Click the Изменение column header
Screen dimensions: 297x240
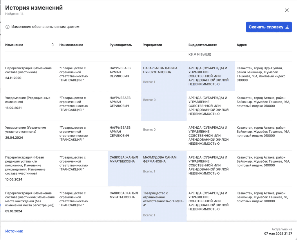(x=14, y=45)
